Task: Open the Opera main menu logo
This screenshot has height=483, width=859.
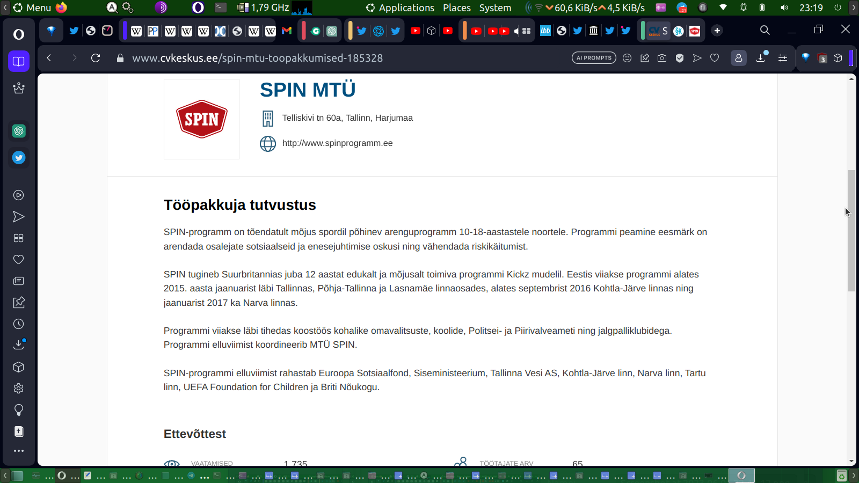Action: click(19, 34)
